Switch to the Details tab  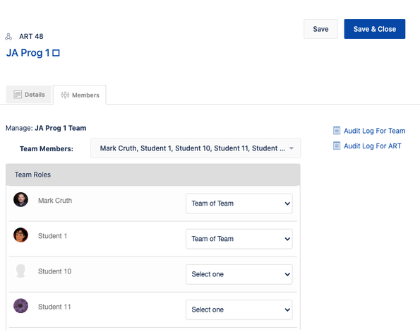point(29,95)
